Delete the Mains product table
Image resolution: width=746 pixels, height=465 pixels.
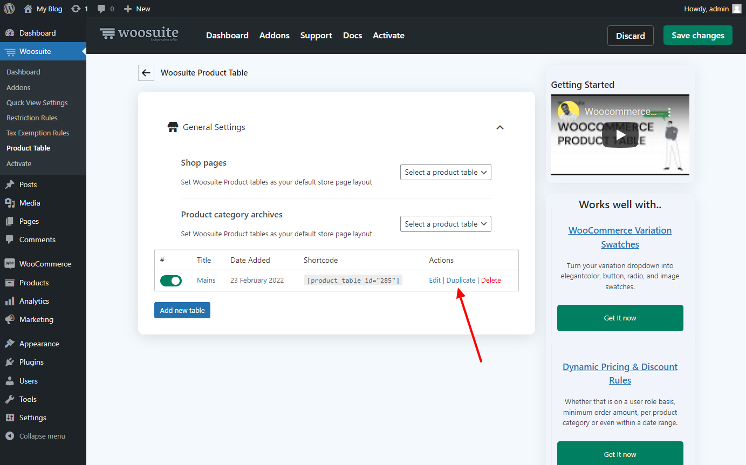click(x=491, y=281)
